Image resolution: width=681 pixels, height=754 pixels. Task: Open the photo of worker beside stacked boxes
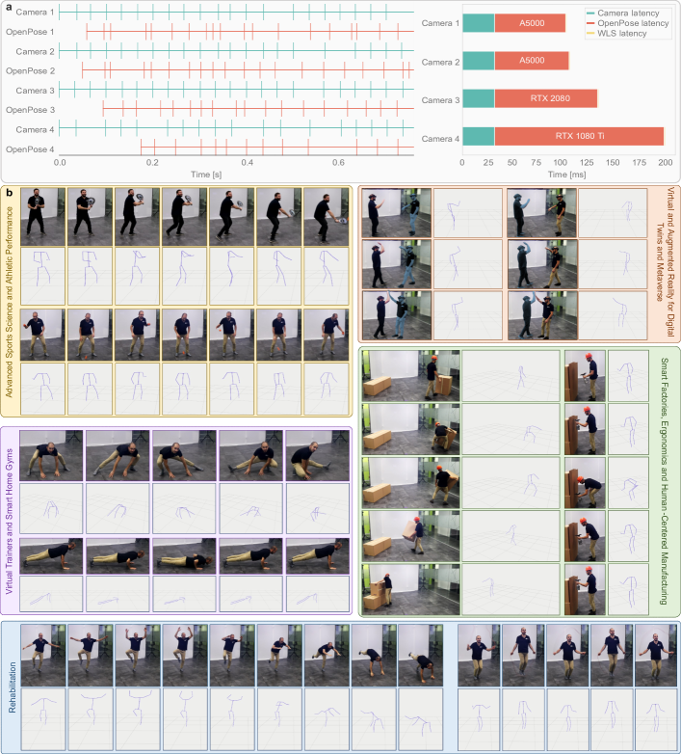click(x=410, y=589)
